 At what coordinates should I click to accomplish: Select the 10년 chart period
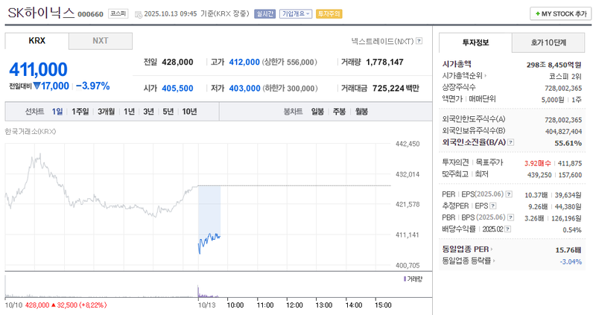coord(189,112)
